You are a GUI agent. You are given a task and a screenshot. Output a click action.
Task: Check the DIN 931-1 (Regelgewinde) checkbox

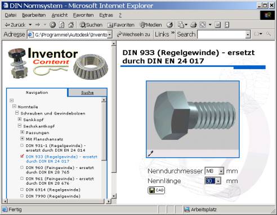coord(22,145)
